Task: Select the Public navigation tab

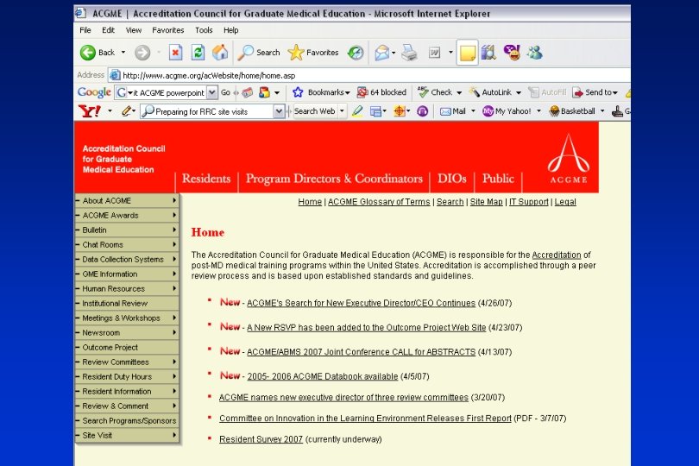Action: pos(498,179)
